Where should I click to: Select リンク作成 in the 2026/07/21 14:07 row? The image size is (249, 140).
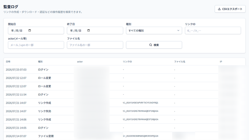[45, 103]
